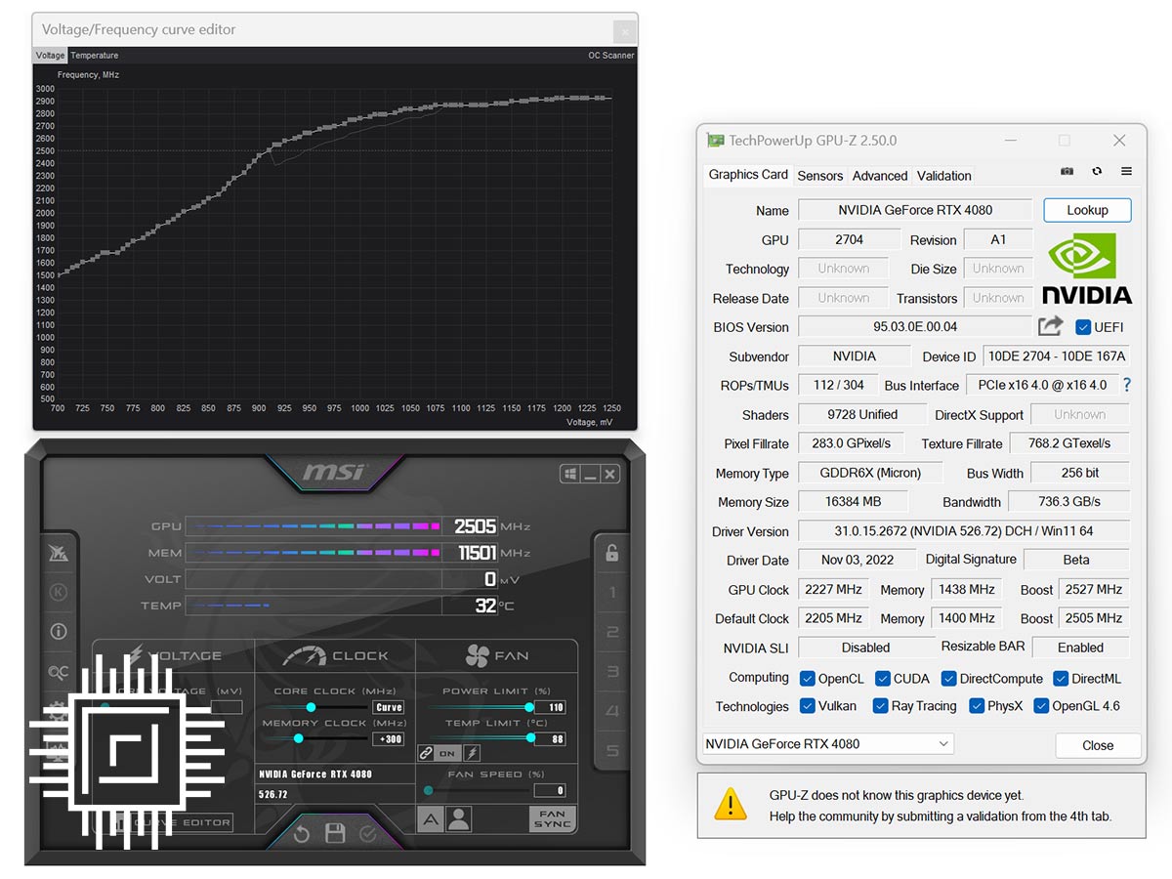Click the Fan Sync button
The height and width of the screenshot is (879, 1172).
[552, 818]
